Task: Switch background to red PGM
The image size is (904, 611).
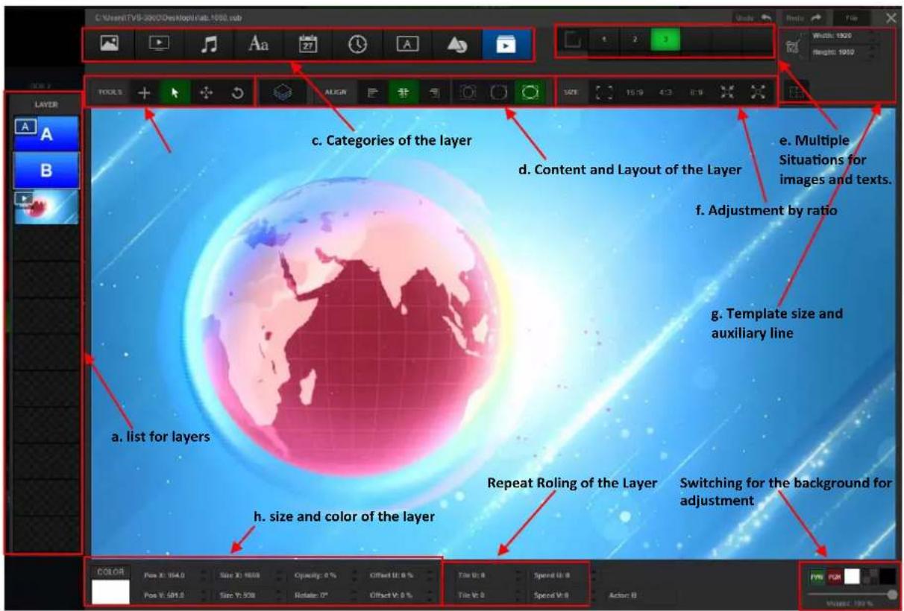Action: pos(835,576)
